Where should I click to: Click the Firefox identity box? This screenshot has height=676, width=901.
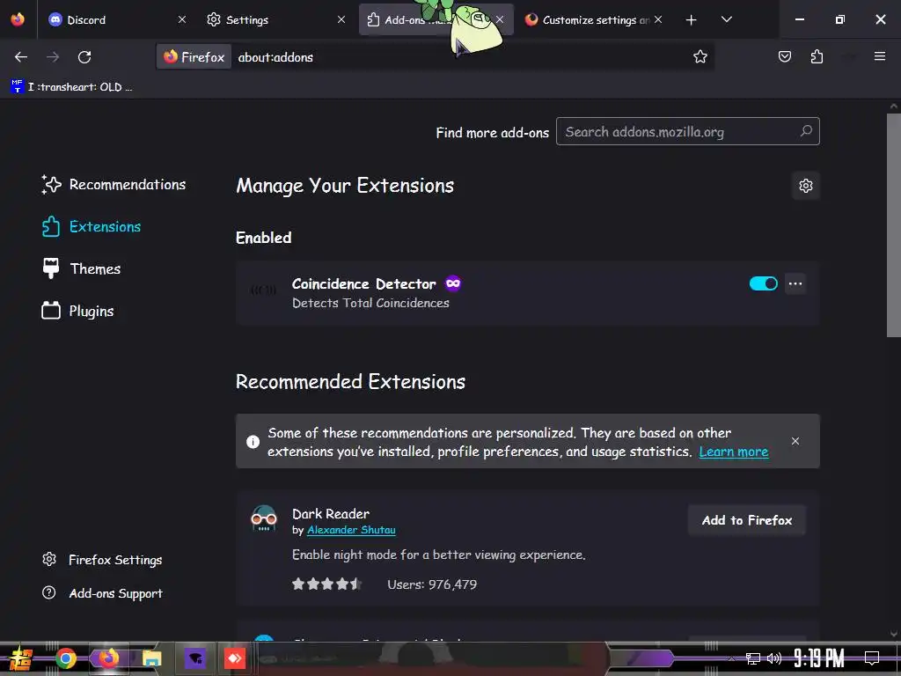(x=194, y=57)
